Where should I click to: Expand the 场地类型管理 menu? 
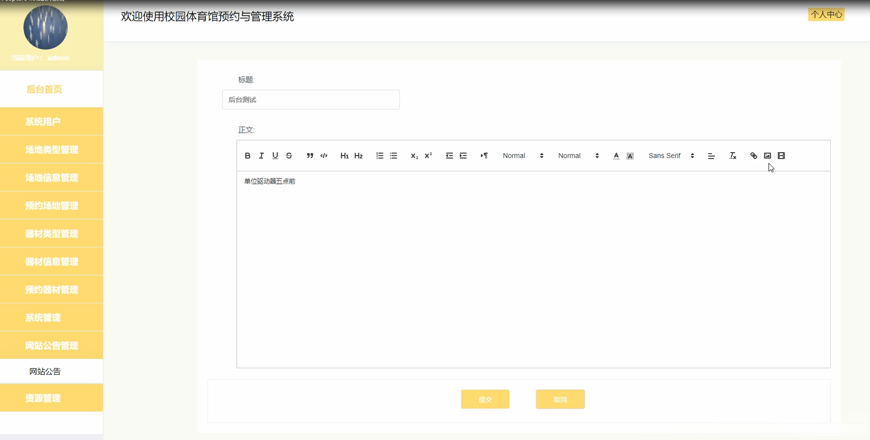click(52, 150)
